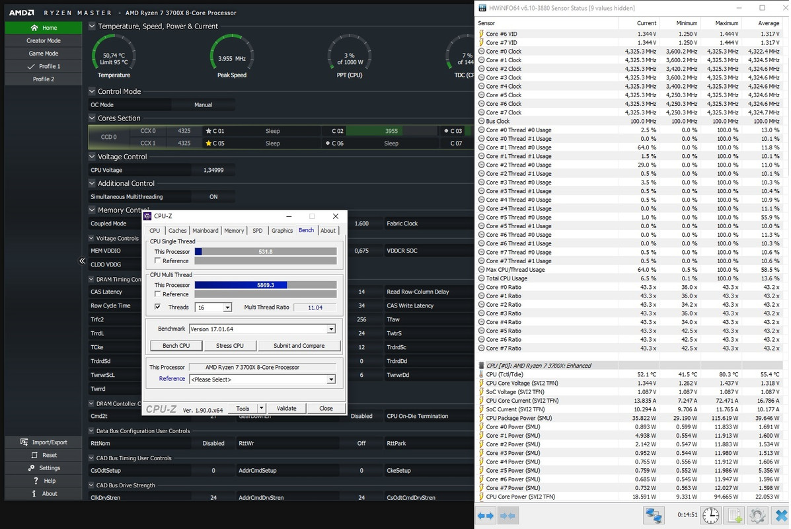Screen dimensions: 791x529
Task: Collapse the Ryzen Master sidebar with the double chevron
Action: pos(82,261)
